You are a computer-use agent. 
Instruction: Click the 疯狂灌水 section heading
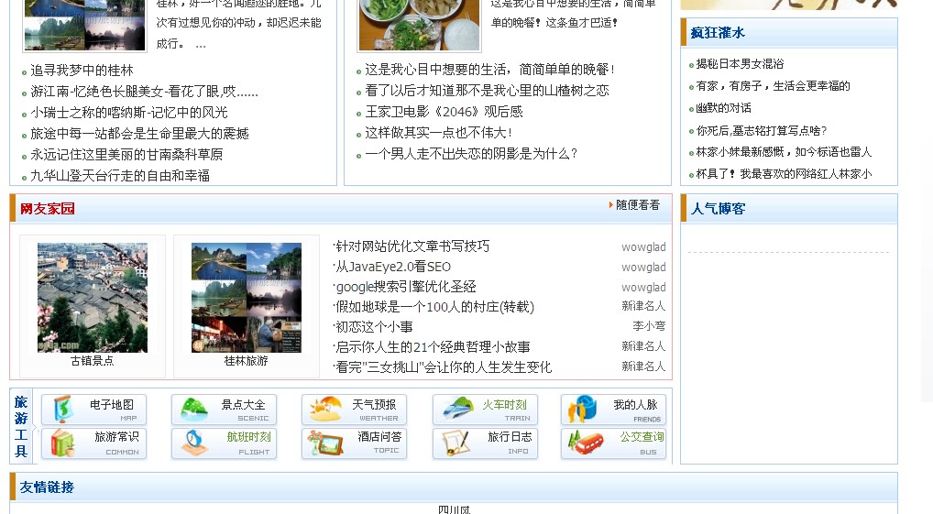point(718,33)
